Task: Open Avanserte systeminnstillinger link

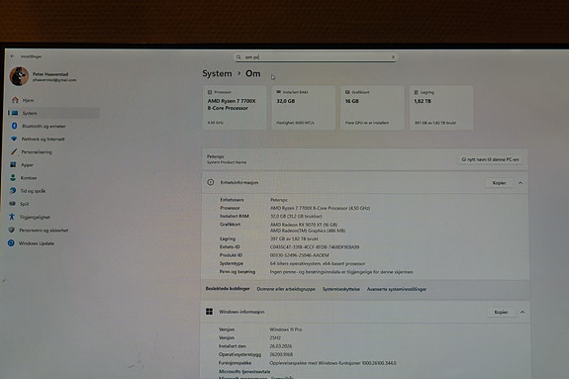Action: [397, 289]
